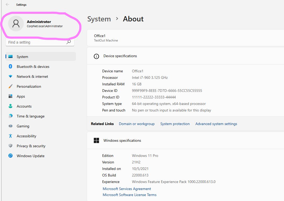Open Domain or workgroup link

pos(137,124)
